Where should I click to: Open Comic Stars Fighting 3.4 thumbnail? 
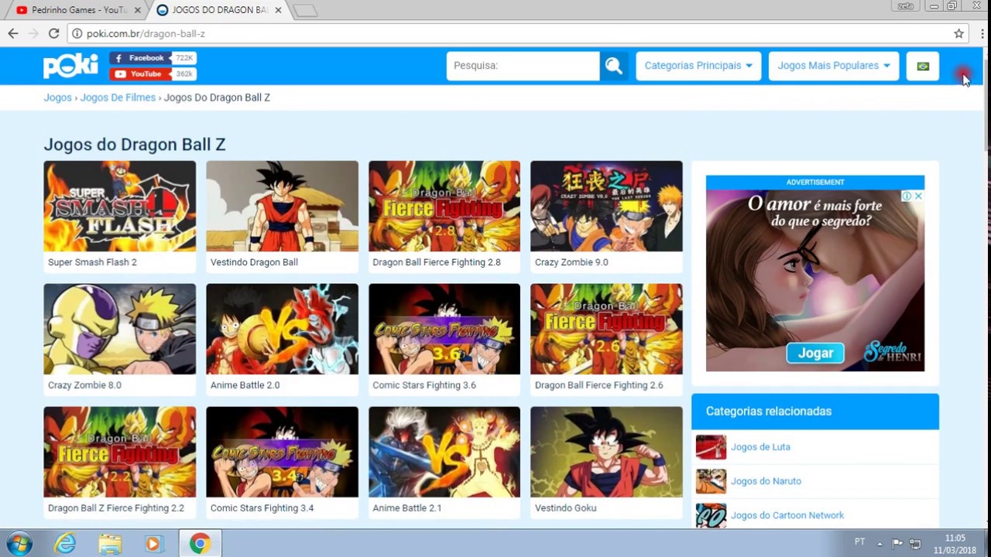click(282, 452)
